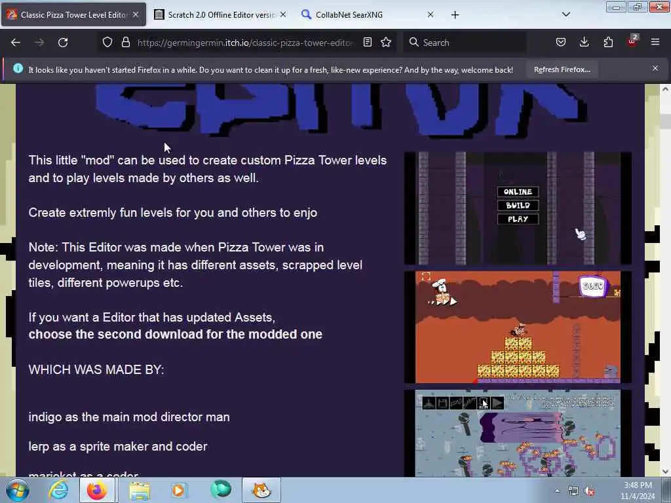Dismiss the Firefox refresh notification bar
Screen dimensions: 671x503
[655, 68]
